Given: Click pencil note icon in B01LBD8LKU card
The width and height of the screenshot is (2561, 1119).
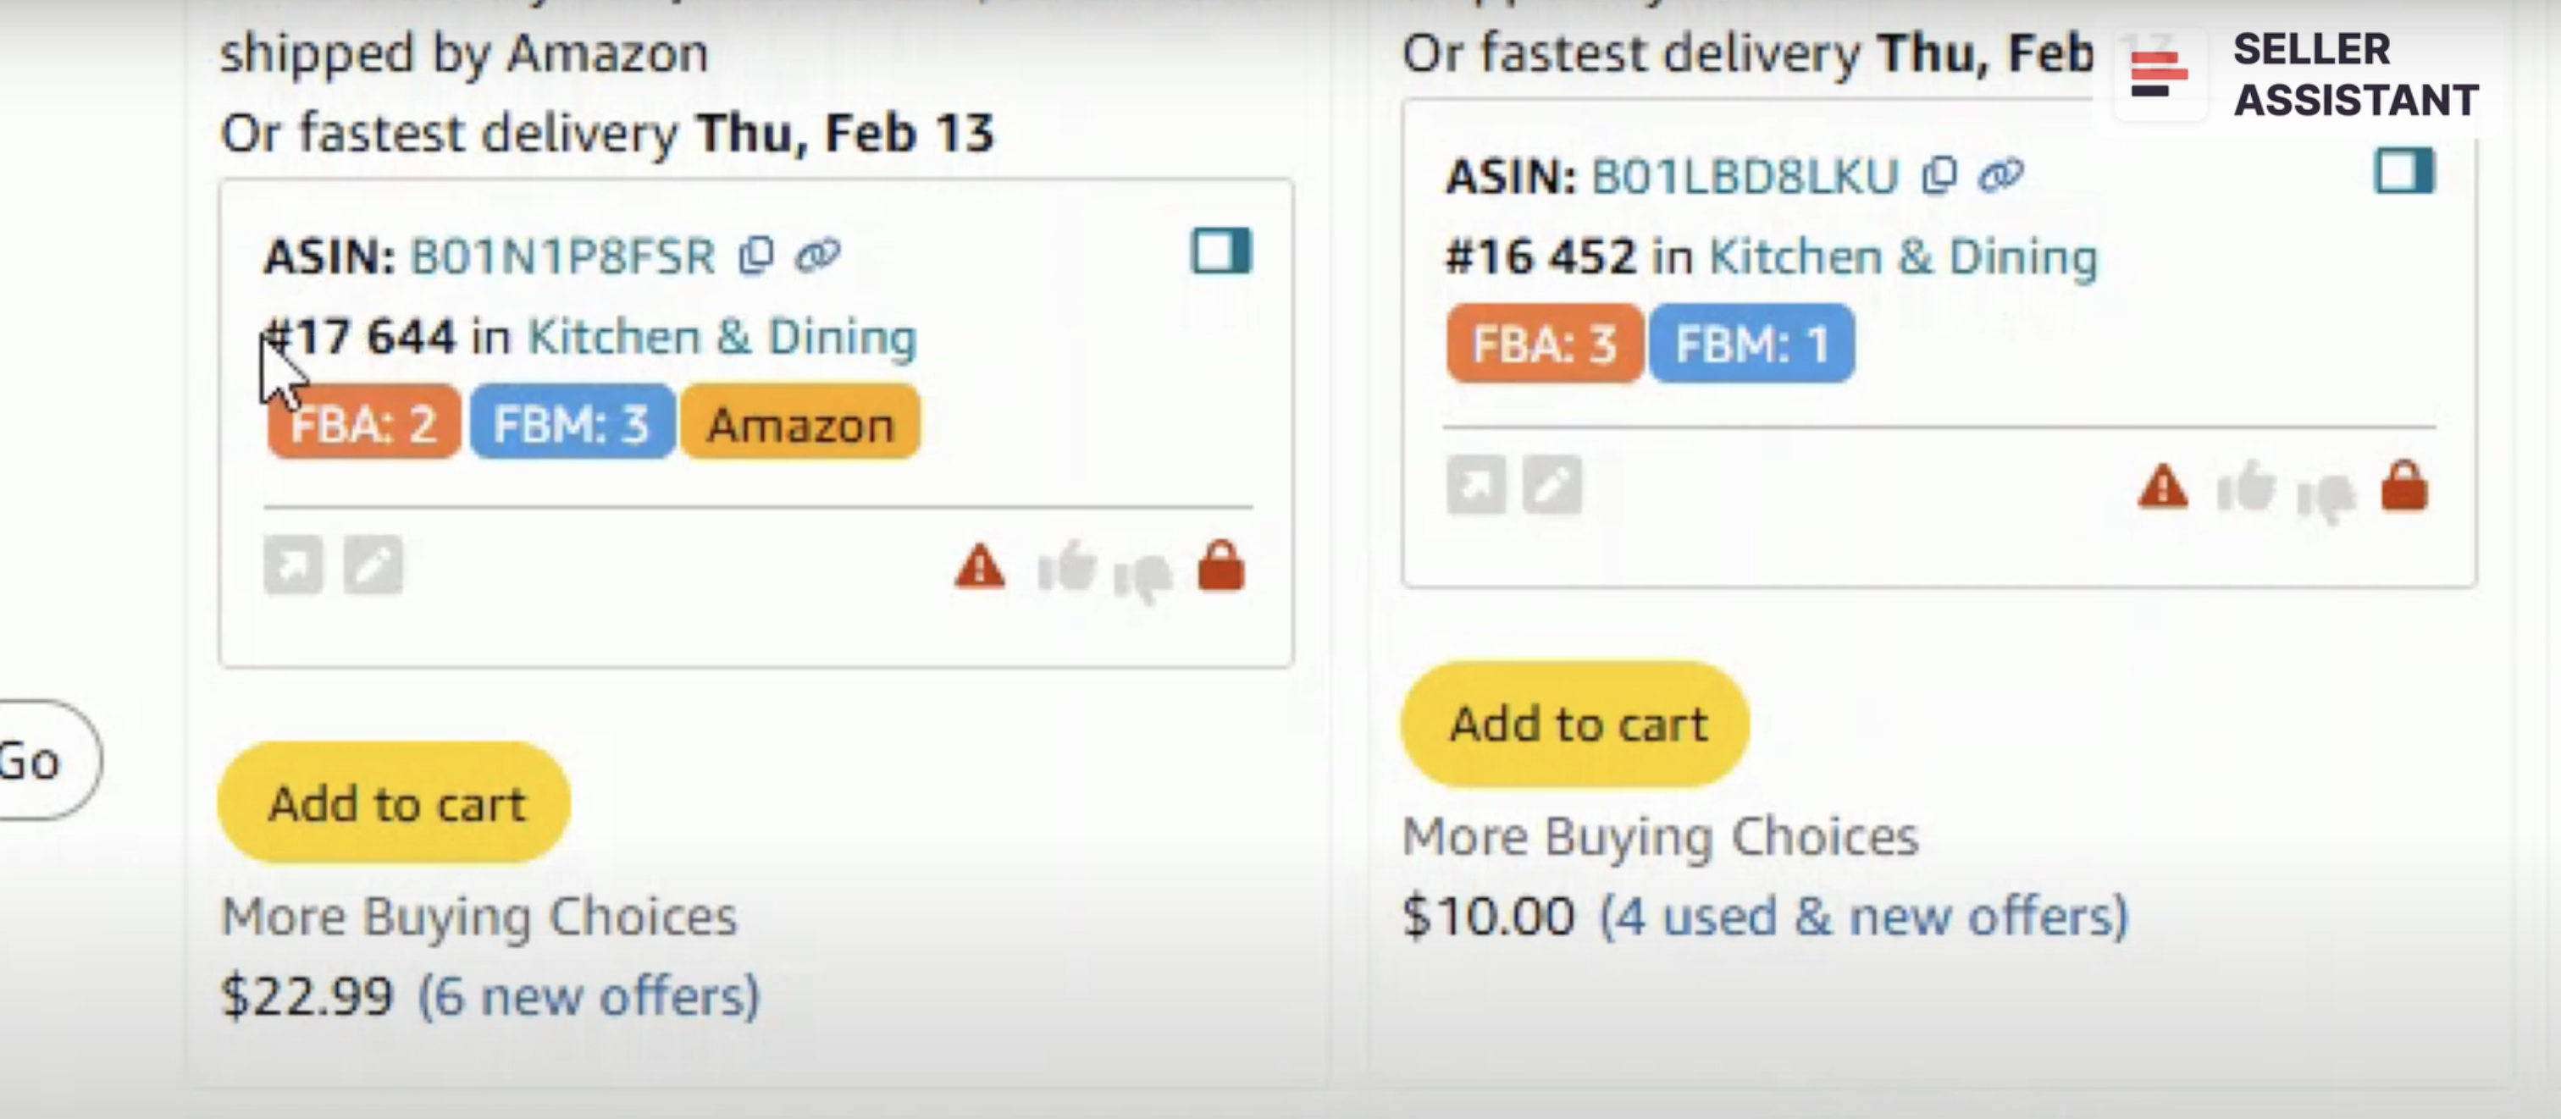Looking at the screenshot, I should [x=1553, y=486].
